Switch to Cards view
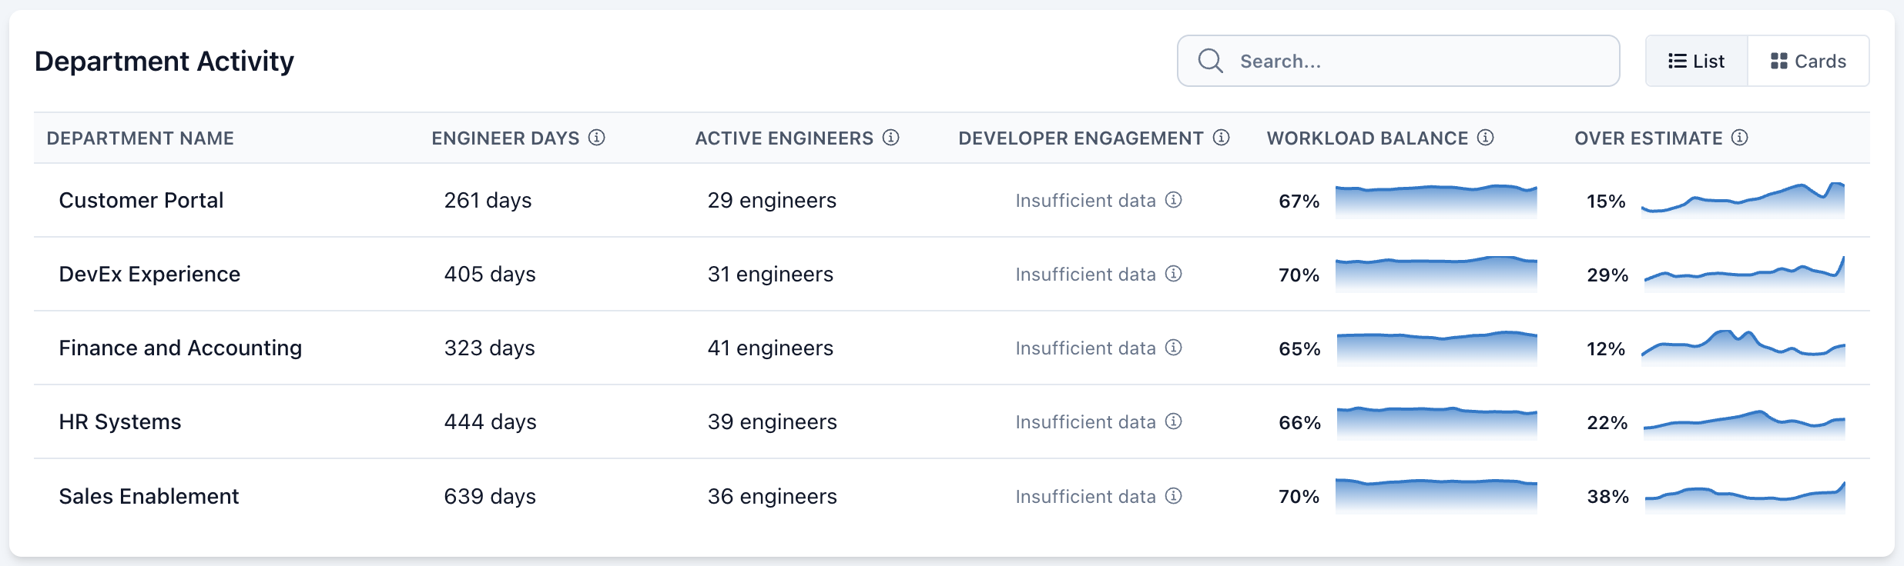The height and width of the screenshot is (566, 1904). coord(1808,61)
